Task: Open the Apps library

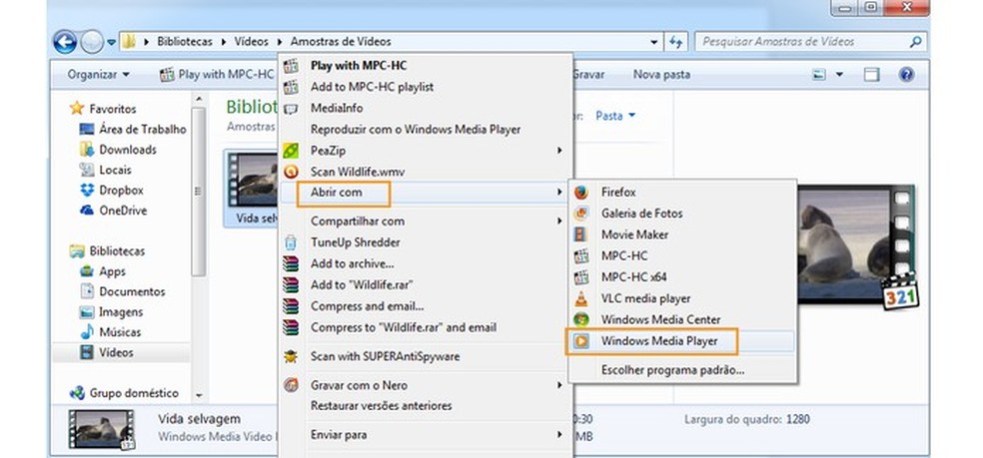Action: pos(103,272)
